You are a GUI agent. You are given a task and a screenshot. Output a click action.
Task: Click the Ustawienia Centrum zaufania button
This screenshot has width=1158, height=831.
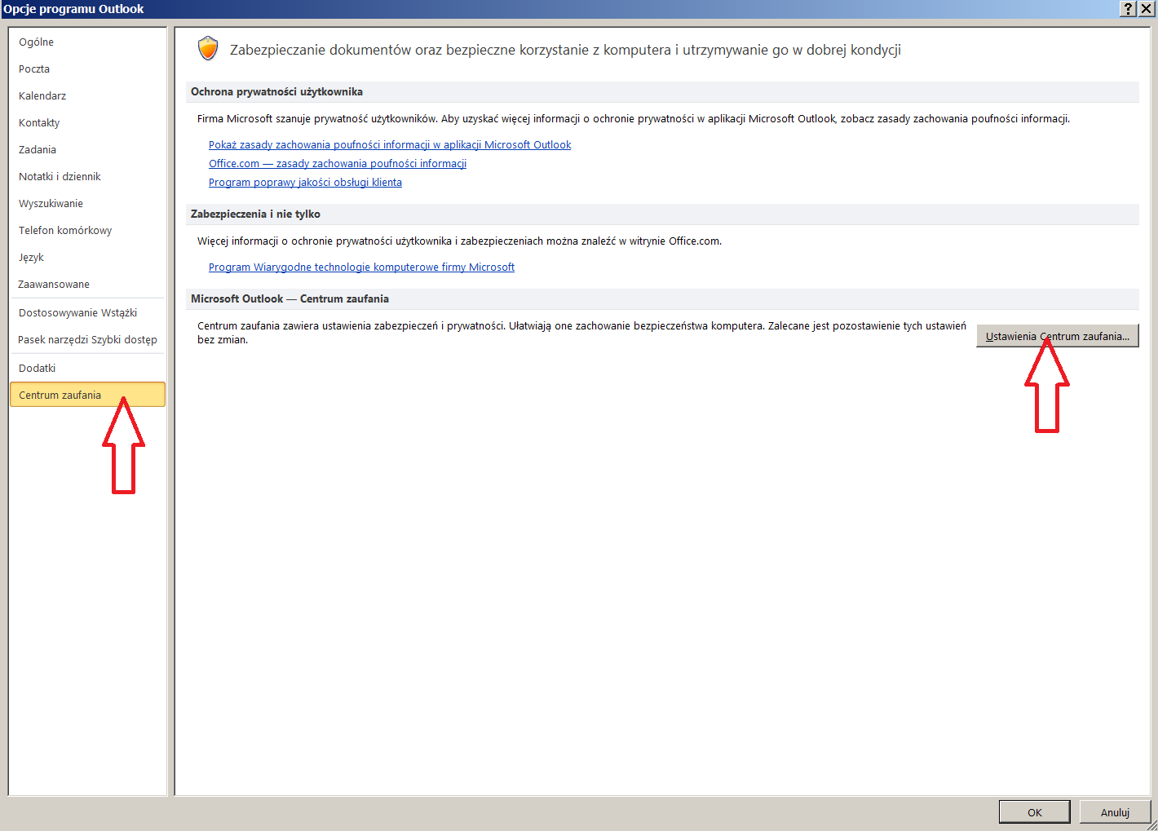coord(1058,336)
